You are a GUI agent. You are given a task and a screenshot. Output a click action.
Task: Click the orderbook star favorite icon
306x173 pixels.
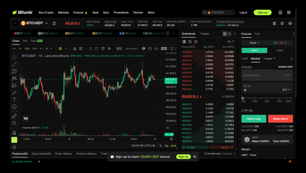[x=229, y=34]
